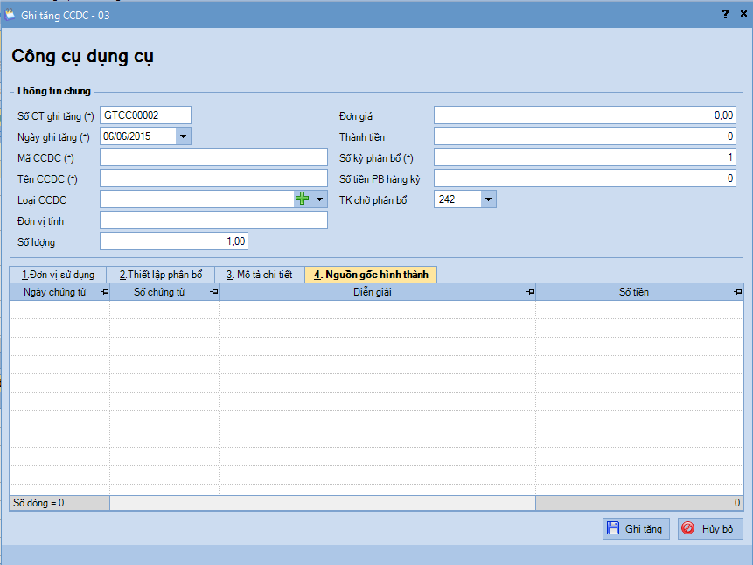The image size is (753, 565).
Task: Click the Số CT ghi tăng field
Action: [x=145, y=115]
